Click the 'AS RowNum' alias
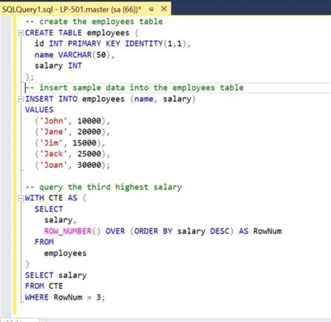Screen dimensions: 331x322 click(x=260, y=231)
